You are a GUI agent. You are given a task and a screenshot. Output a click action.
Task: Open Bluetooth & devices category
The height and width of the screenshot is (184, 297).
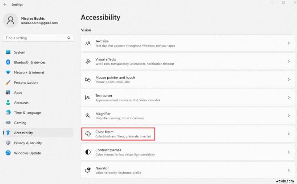pyautogui.click(x=38, y=62)
